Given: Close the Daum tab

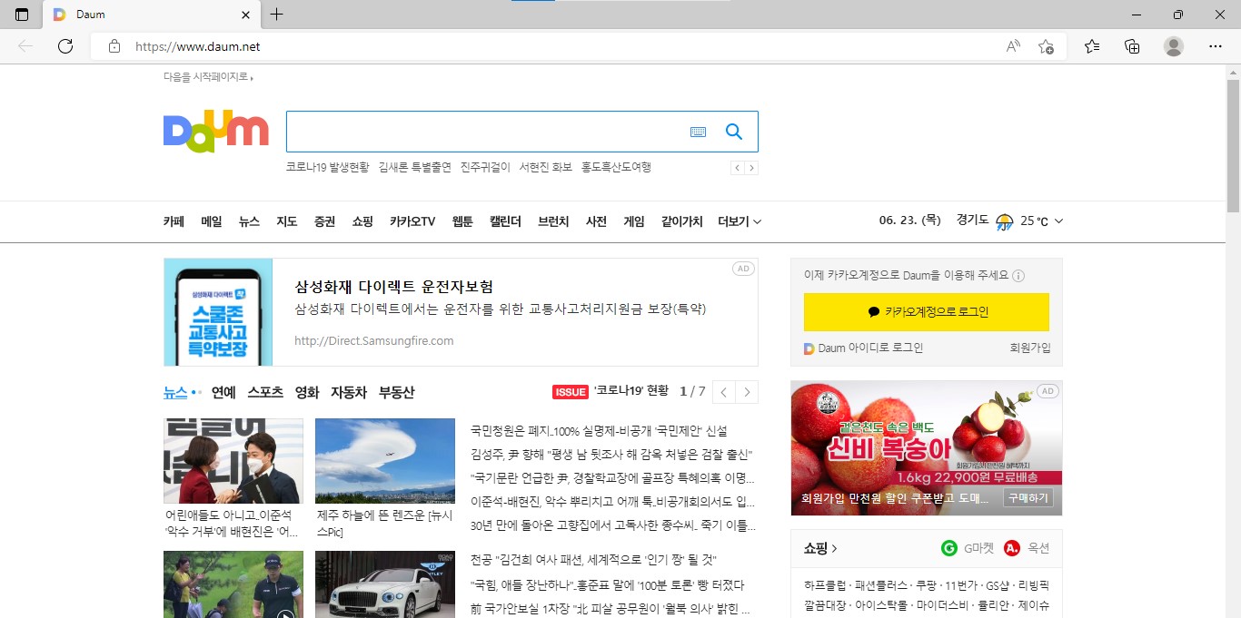Looking at the screenshot, I should (x=245, y=15).
